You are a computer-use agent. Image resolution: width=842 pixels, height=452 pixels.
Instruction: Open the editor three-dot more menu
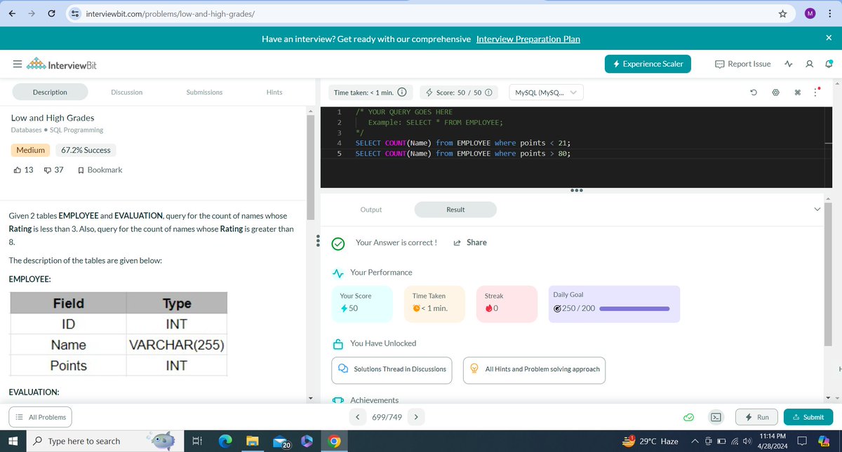tap(816, 93)
